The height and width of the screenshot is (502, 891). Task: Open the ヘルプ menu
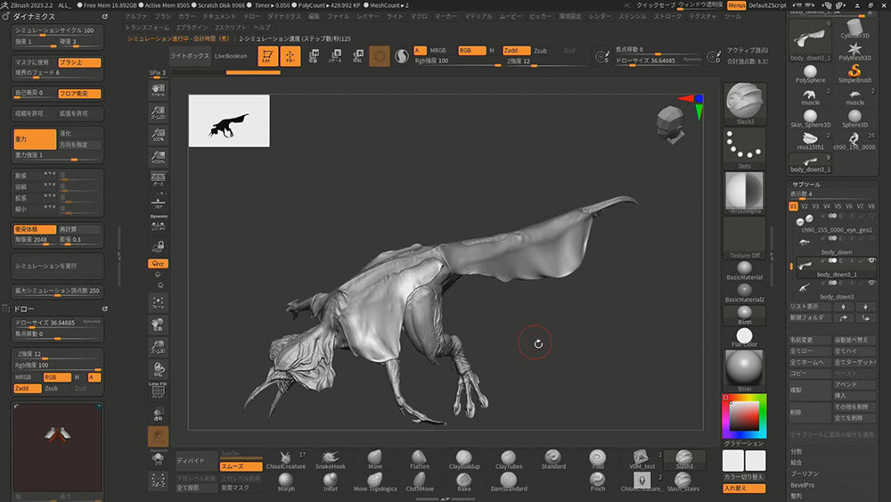pyautogui.click(x=262, y=28)
